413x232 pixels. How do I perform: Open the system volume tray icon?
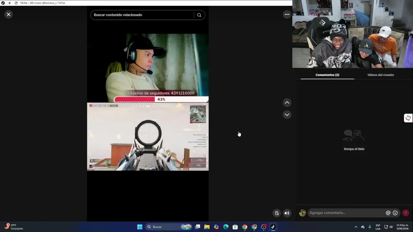click(x=391, y=227)
